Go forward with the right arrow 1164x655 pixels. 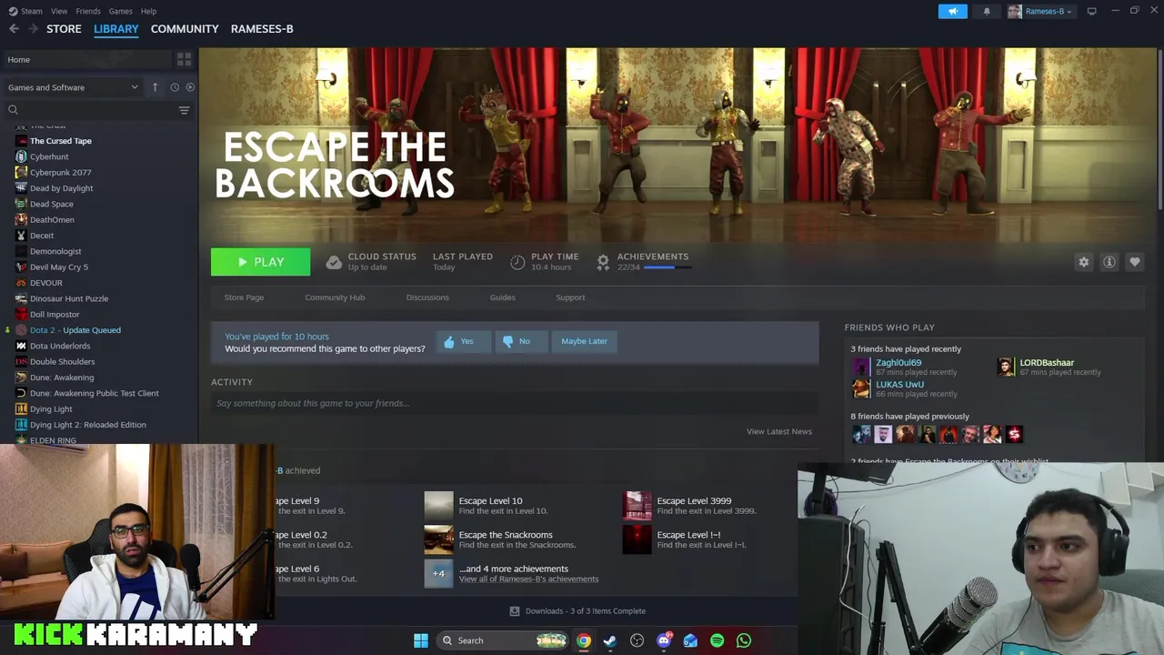pos(34,29)
